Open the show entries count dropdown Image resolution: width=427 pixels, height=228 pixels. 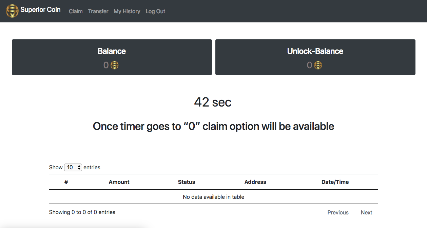pyautogui.click(x=73, y=167)
